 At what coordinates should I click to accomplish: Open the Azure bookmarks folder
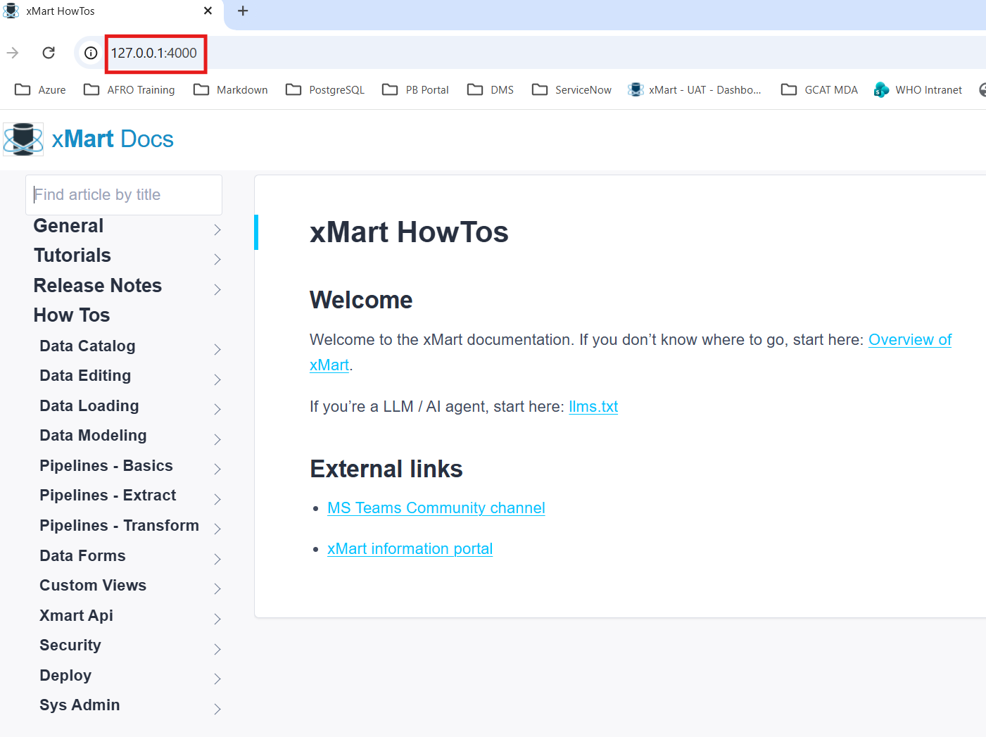pos(41,90)
